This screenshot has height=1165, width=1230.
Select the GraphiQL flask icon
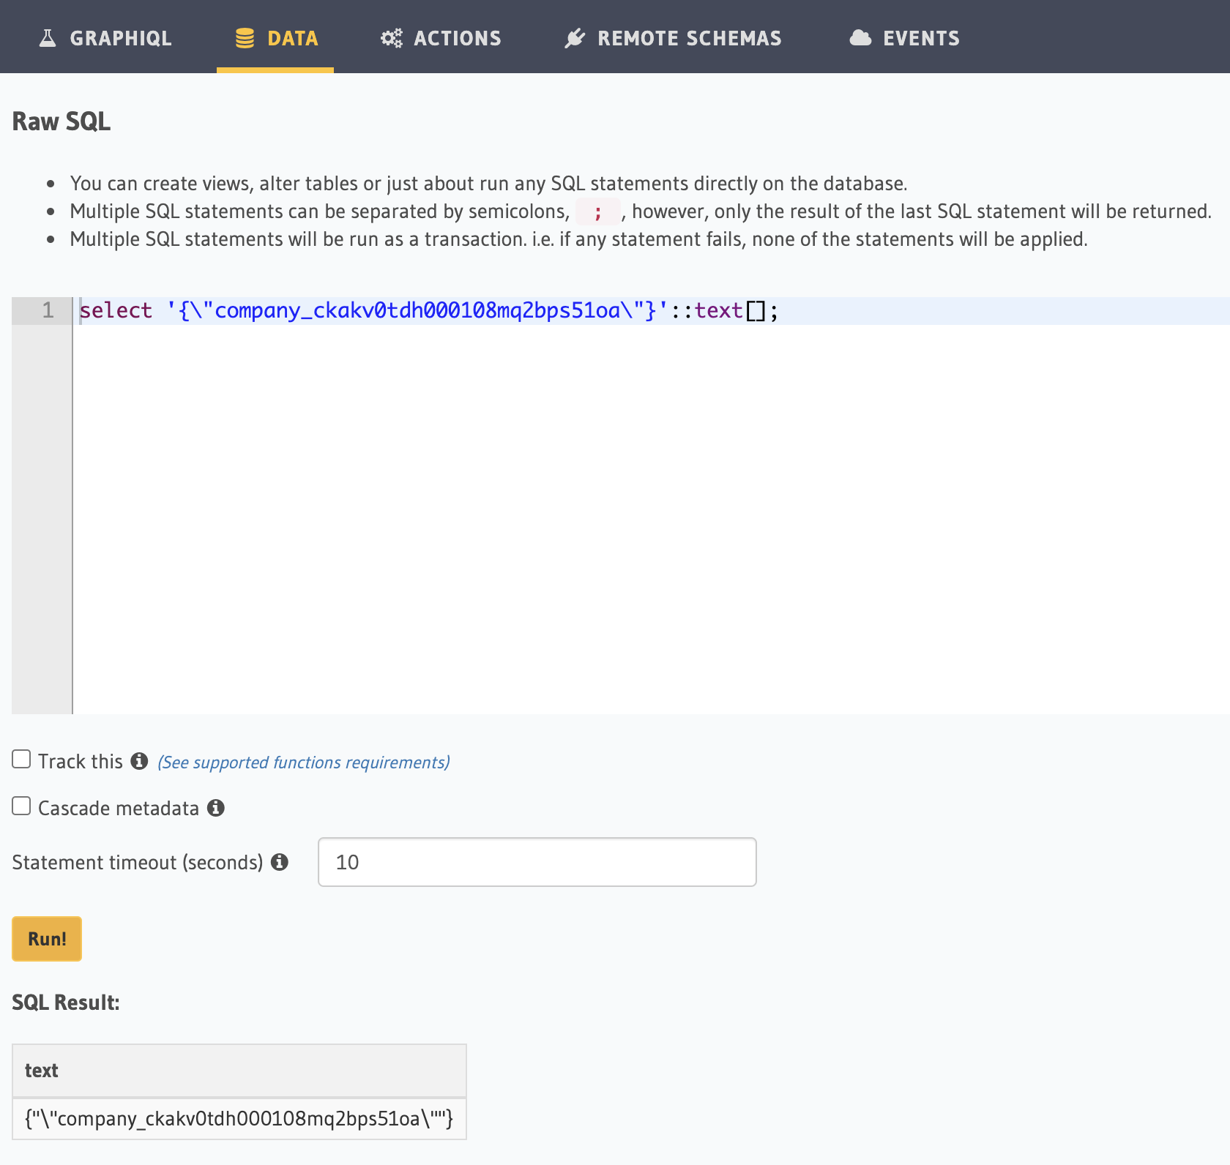tap(48, 37)
